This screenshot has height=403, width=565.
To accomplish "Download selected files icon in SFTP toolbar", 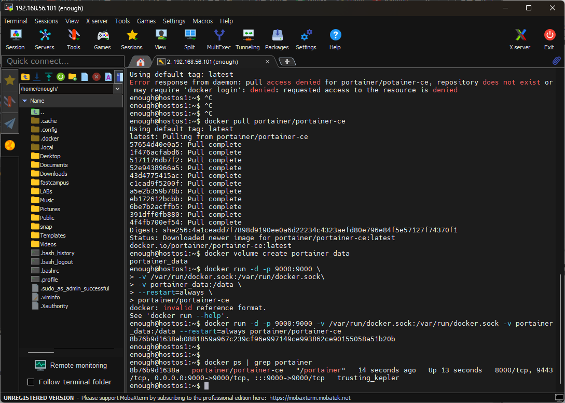I will tap(37, 76).
